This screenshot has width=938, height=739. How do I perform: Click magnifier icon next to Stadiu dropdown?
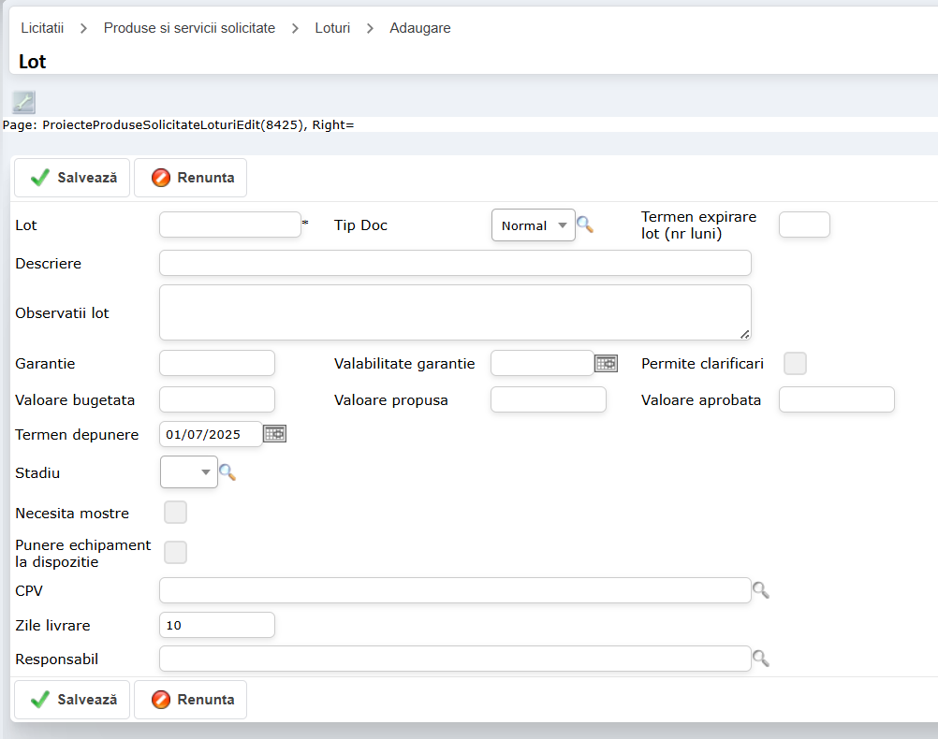coord(227,472)
